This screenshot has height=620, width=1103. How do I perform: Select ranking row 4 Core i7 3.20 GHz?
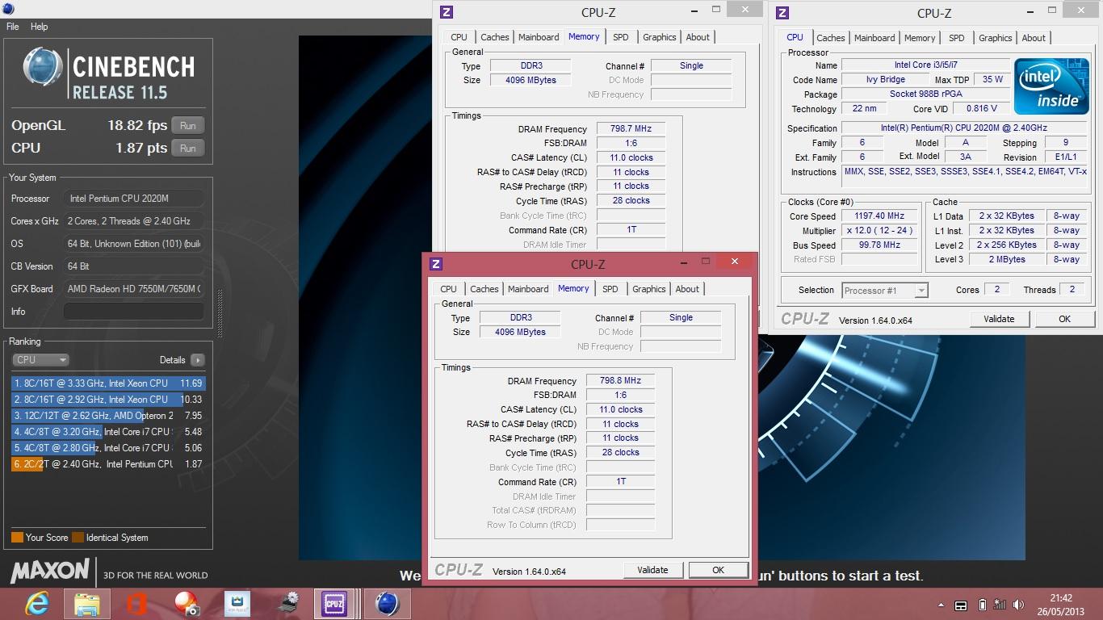[108, 432]
